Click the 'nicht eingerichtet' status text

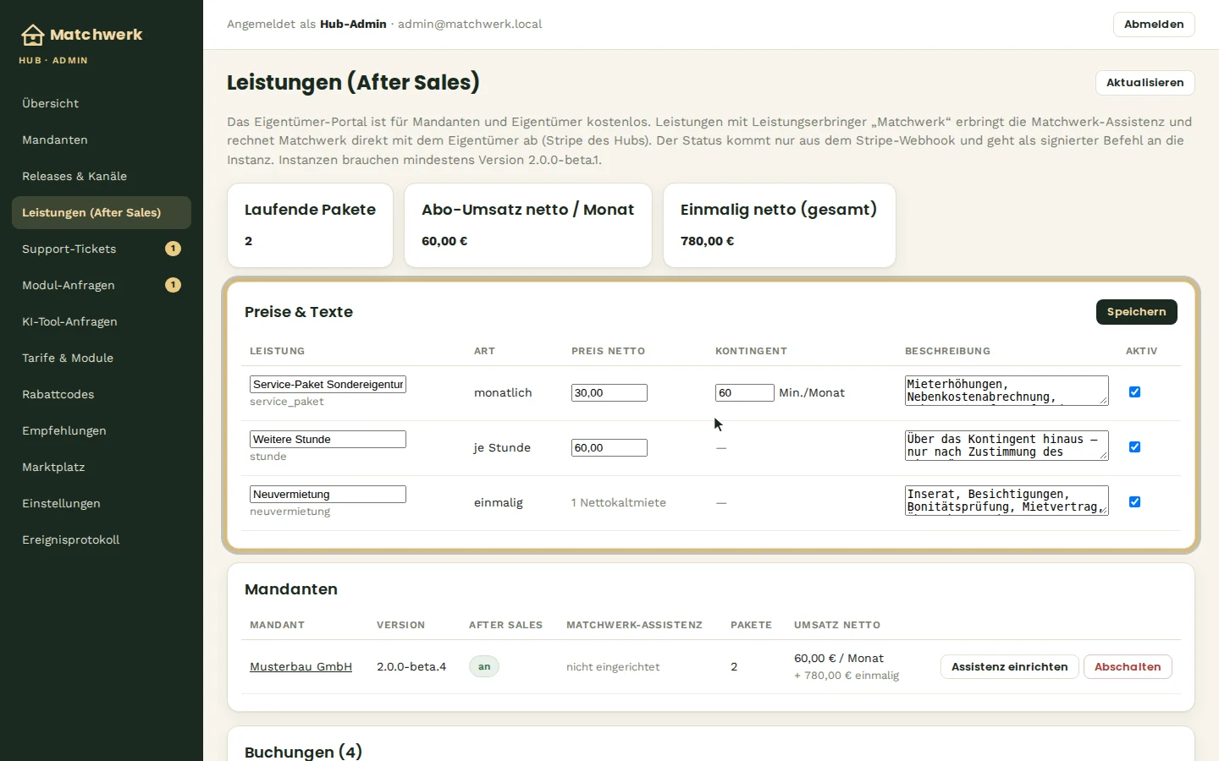click(x=613, y=666)
